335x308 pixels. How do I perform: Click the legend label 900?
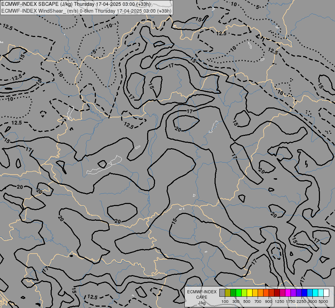tap(269, 301)
